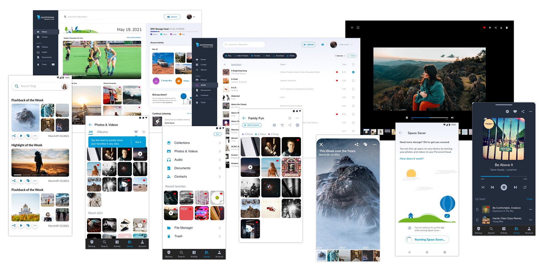Go back with the photo viewer arrow
Screen dimensions: 548x266
click(352, 28)
